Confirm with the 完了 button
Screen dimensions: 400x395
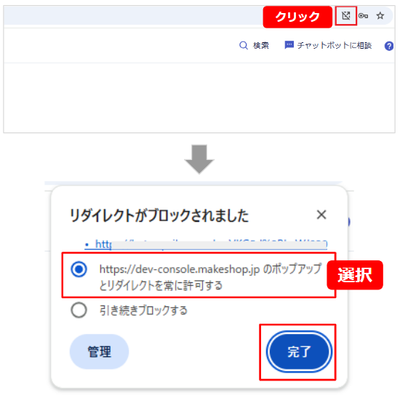point(299,351)
